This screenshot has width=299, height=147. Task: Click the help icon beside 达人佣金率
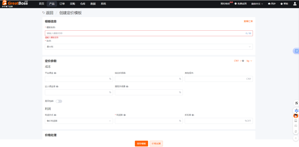click(57, 86)
